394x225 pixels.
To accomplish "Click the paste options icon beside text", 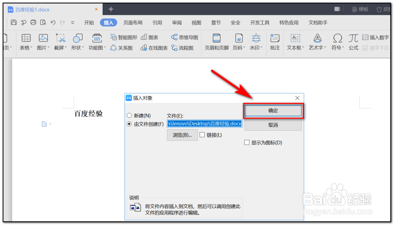I will (x=44, y=124).
